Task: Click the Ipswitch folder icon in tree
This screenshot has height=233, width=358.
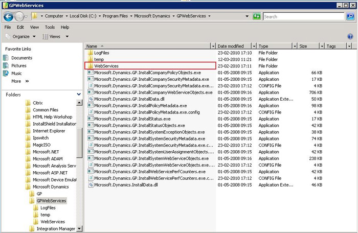Action: coord(28,138)
